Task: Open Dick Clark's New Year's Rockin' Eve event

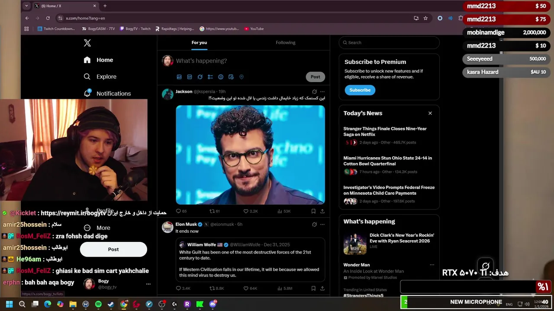Action: point(389,243)
